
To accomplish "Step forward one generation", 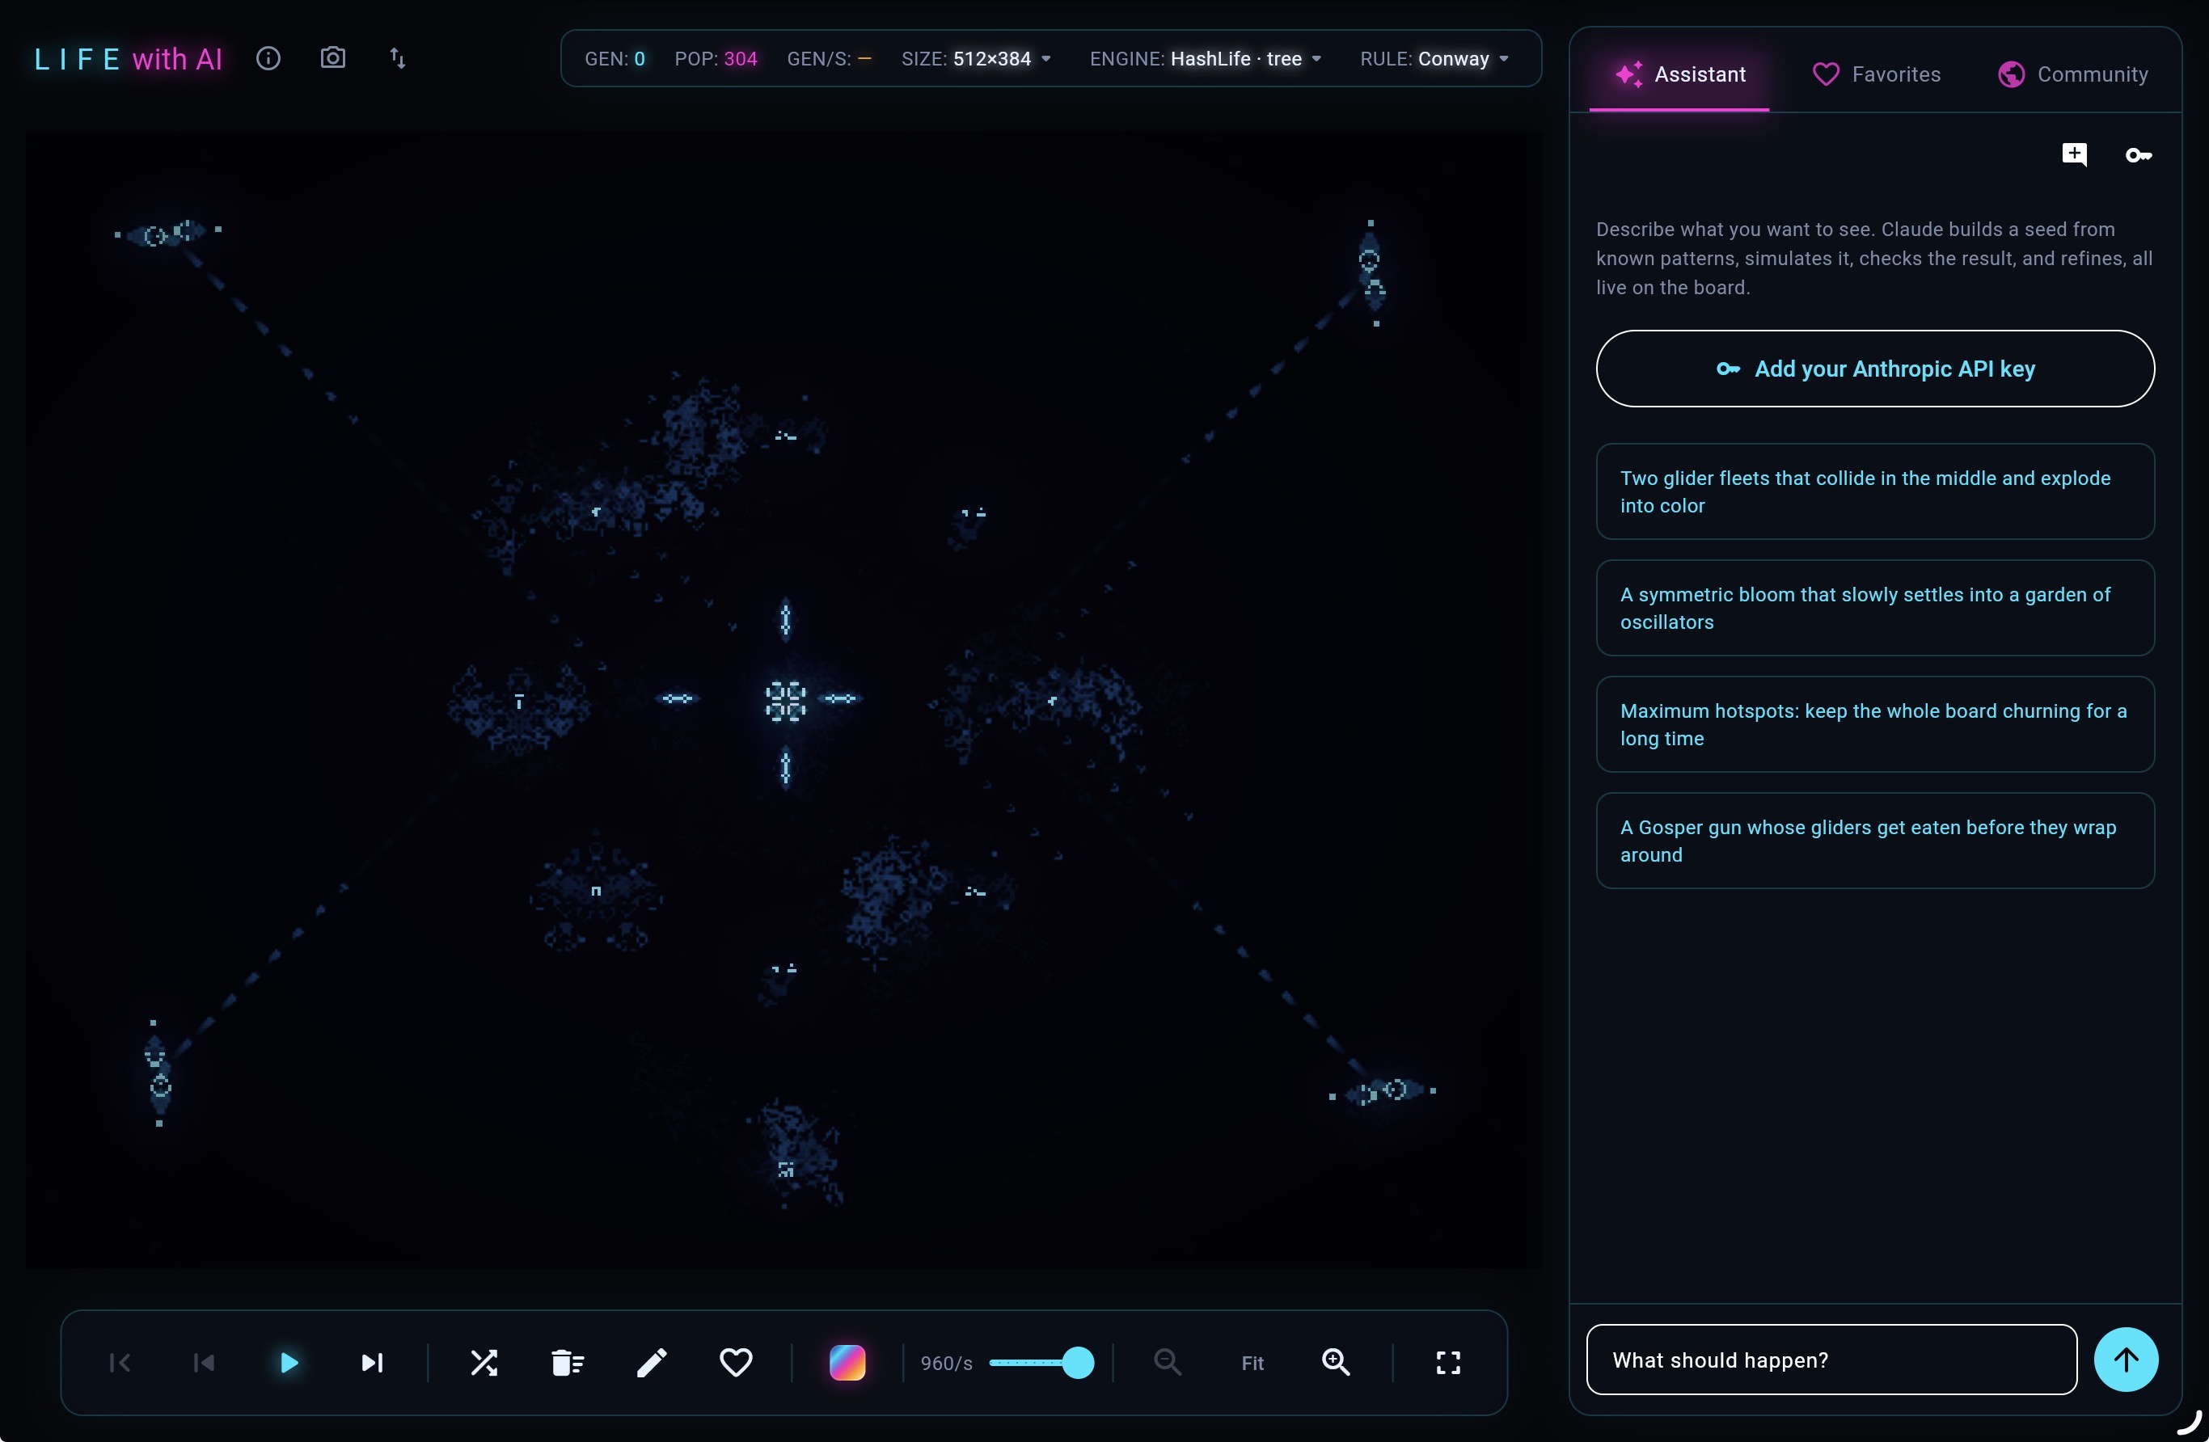I will pos(372,1362).
